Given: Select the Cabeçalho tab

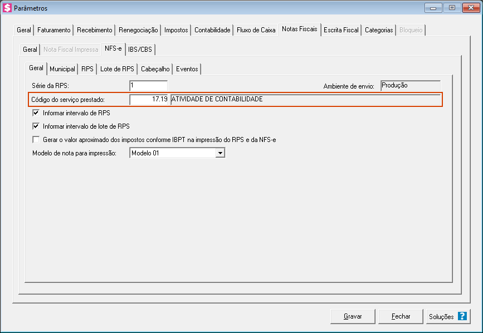Looking at the screenshot, I should click(155, 69).
